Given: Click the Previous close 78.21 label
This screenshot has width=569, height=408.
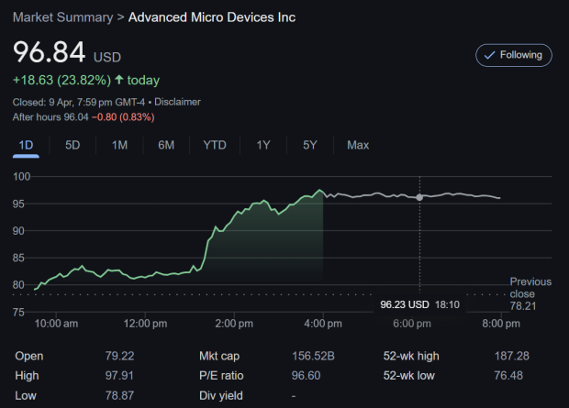Looking at the screenshot, I should pos(530,293).
